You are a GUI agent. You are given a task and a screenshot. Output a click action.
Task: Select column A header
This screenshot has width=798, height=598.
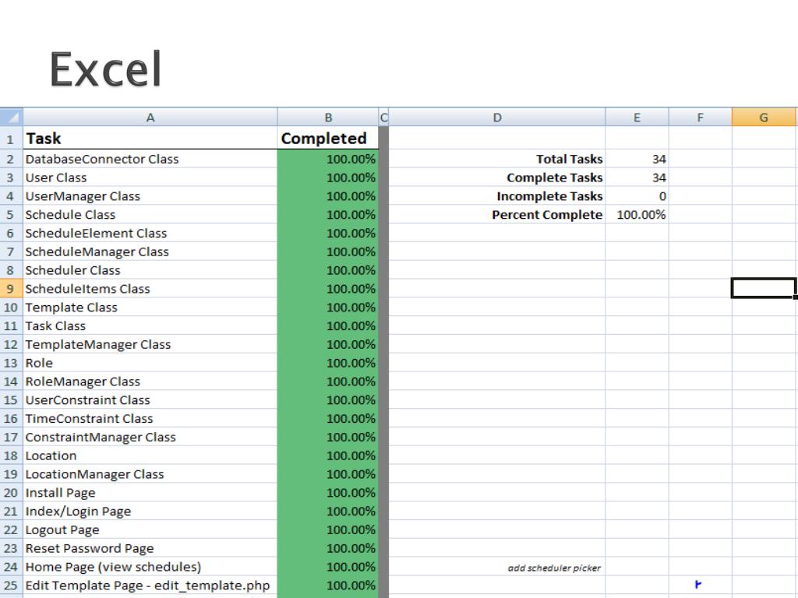click(x=150, y=118)
